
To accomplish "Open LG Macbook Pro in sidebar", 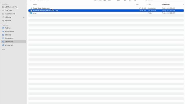I will [11, 7].
